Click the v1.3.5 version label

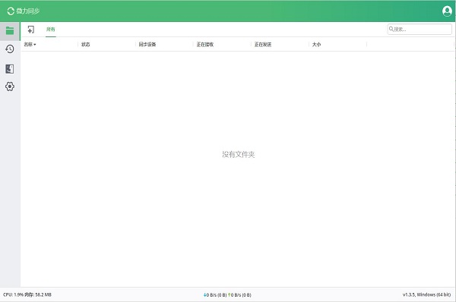pos(426,294)
